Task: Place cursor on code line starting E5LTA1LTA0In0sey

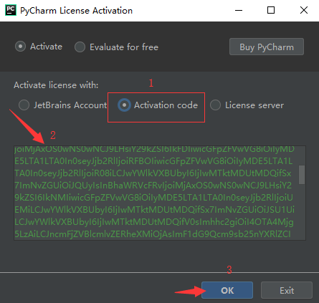Action: point(153,161)
